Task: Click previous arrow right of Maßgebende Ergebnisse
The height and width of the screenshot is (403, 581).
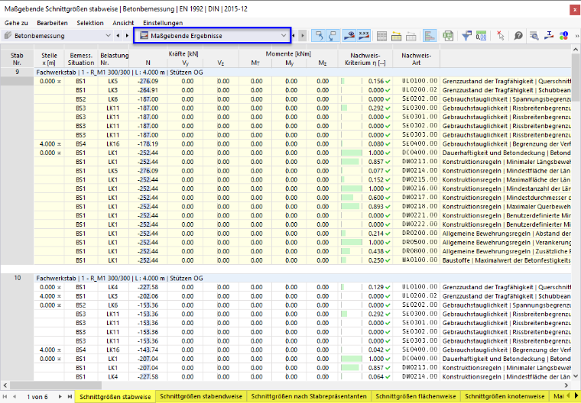Action: (293, 36)
